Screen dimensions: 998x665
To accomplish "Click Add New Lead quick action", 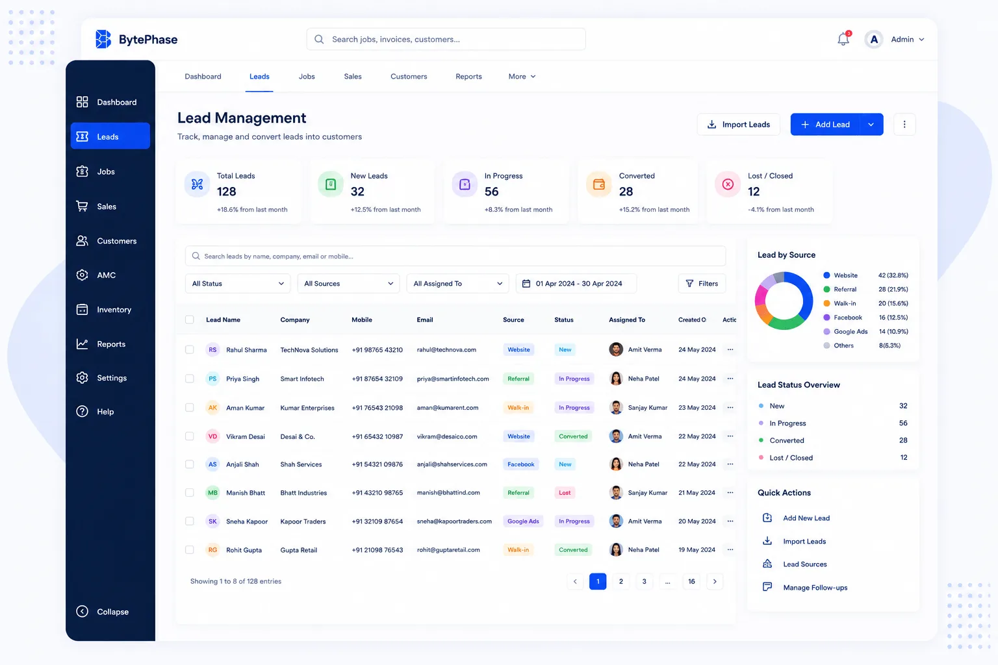I will [796, 518].
